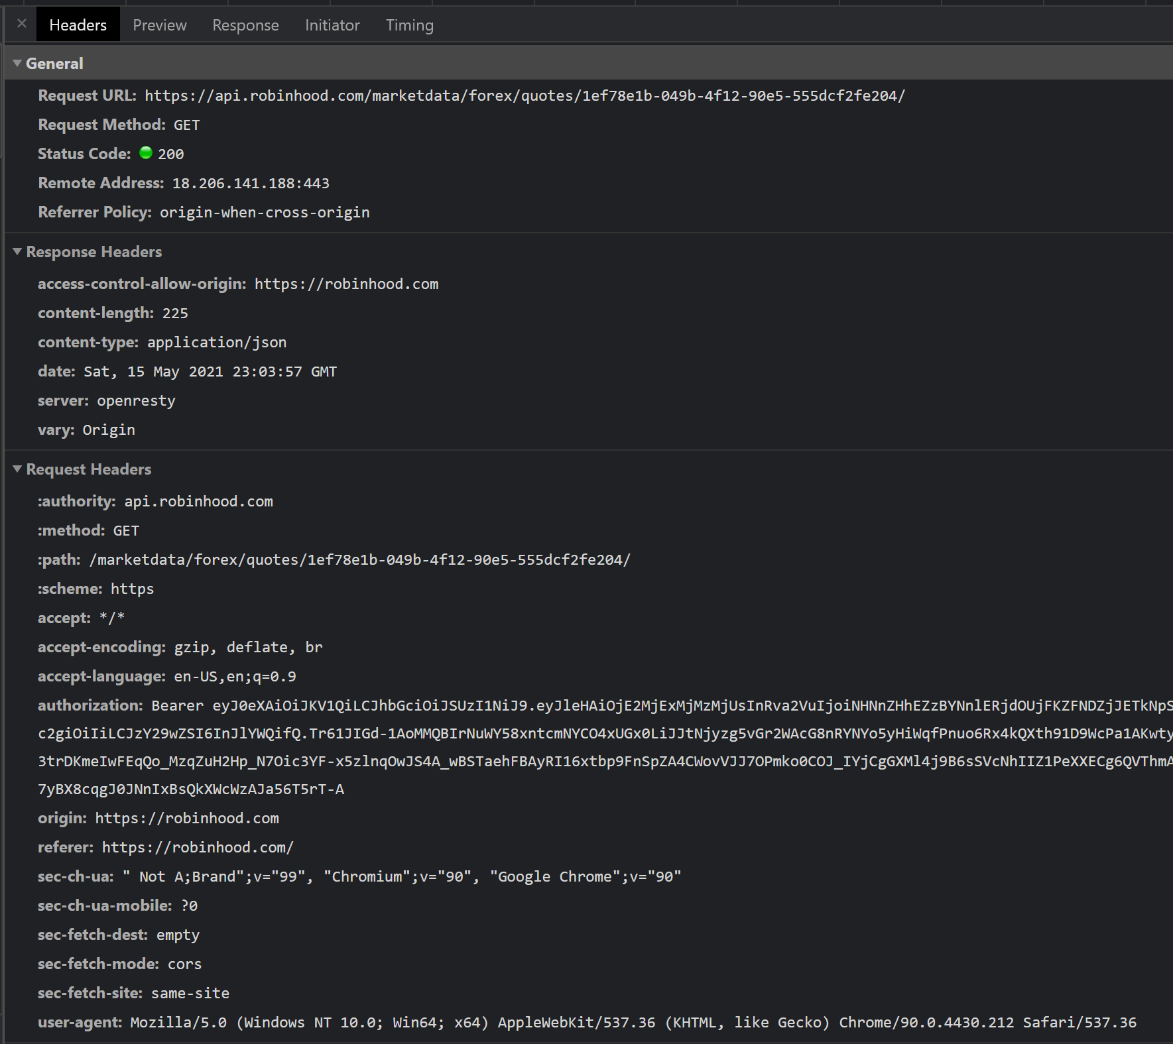Click :authority api.robinhood.com value
The image size is (1173, 1044).
tap(198, 501)
